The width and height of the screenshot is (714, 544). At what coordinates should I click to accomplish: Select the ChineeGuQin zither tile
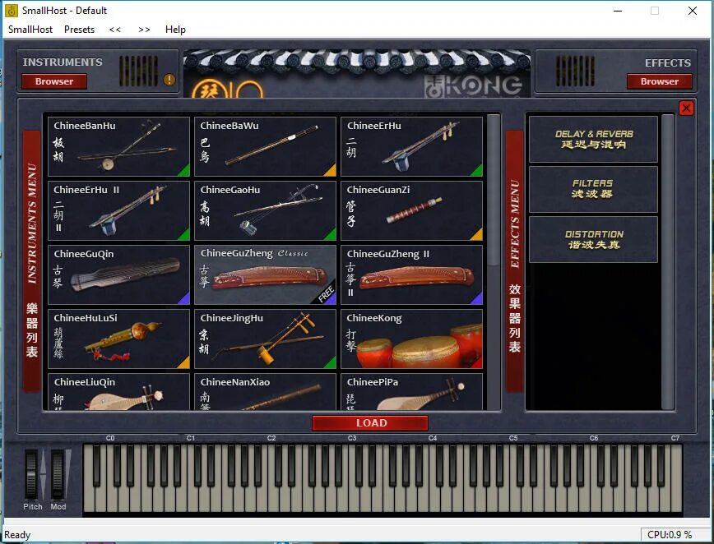[x=118, y=274]
